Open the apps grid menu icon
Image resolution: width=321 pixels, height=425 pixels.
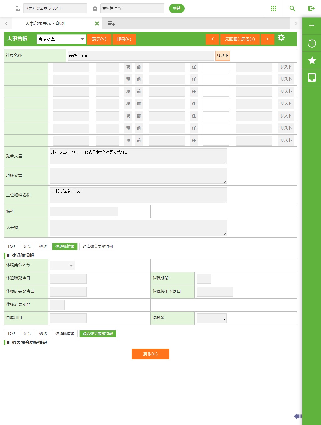tap(273, 8)
